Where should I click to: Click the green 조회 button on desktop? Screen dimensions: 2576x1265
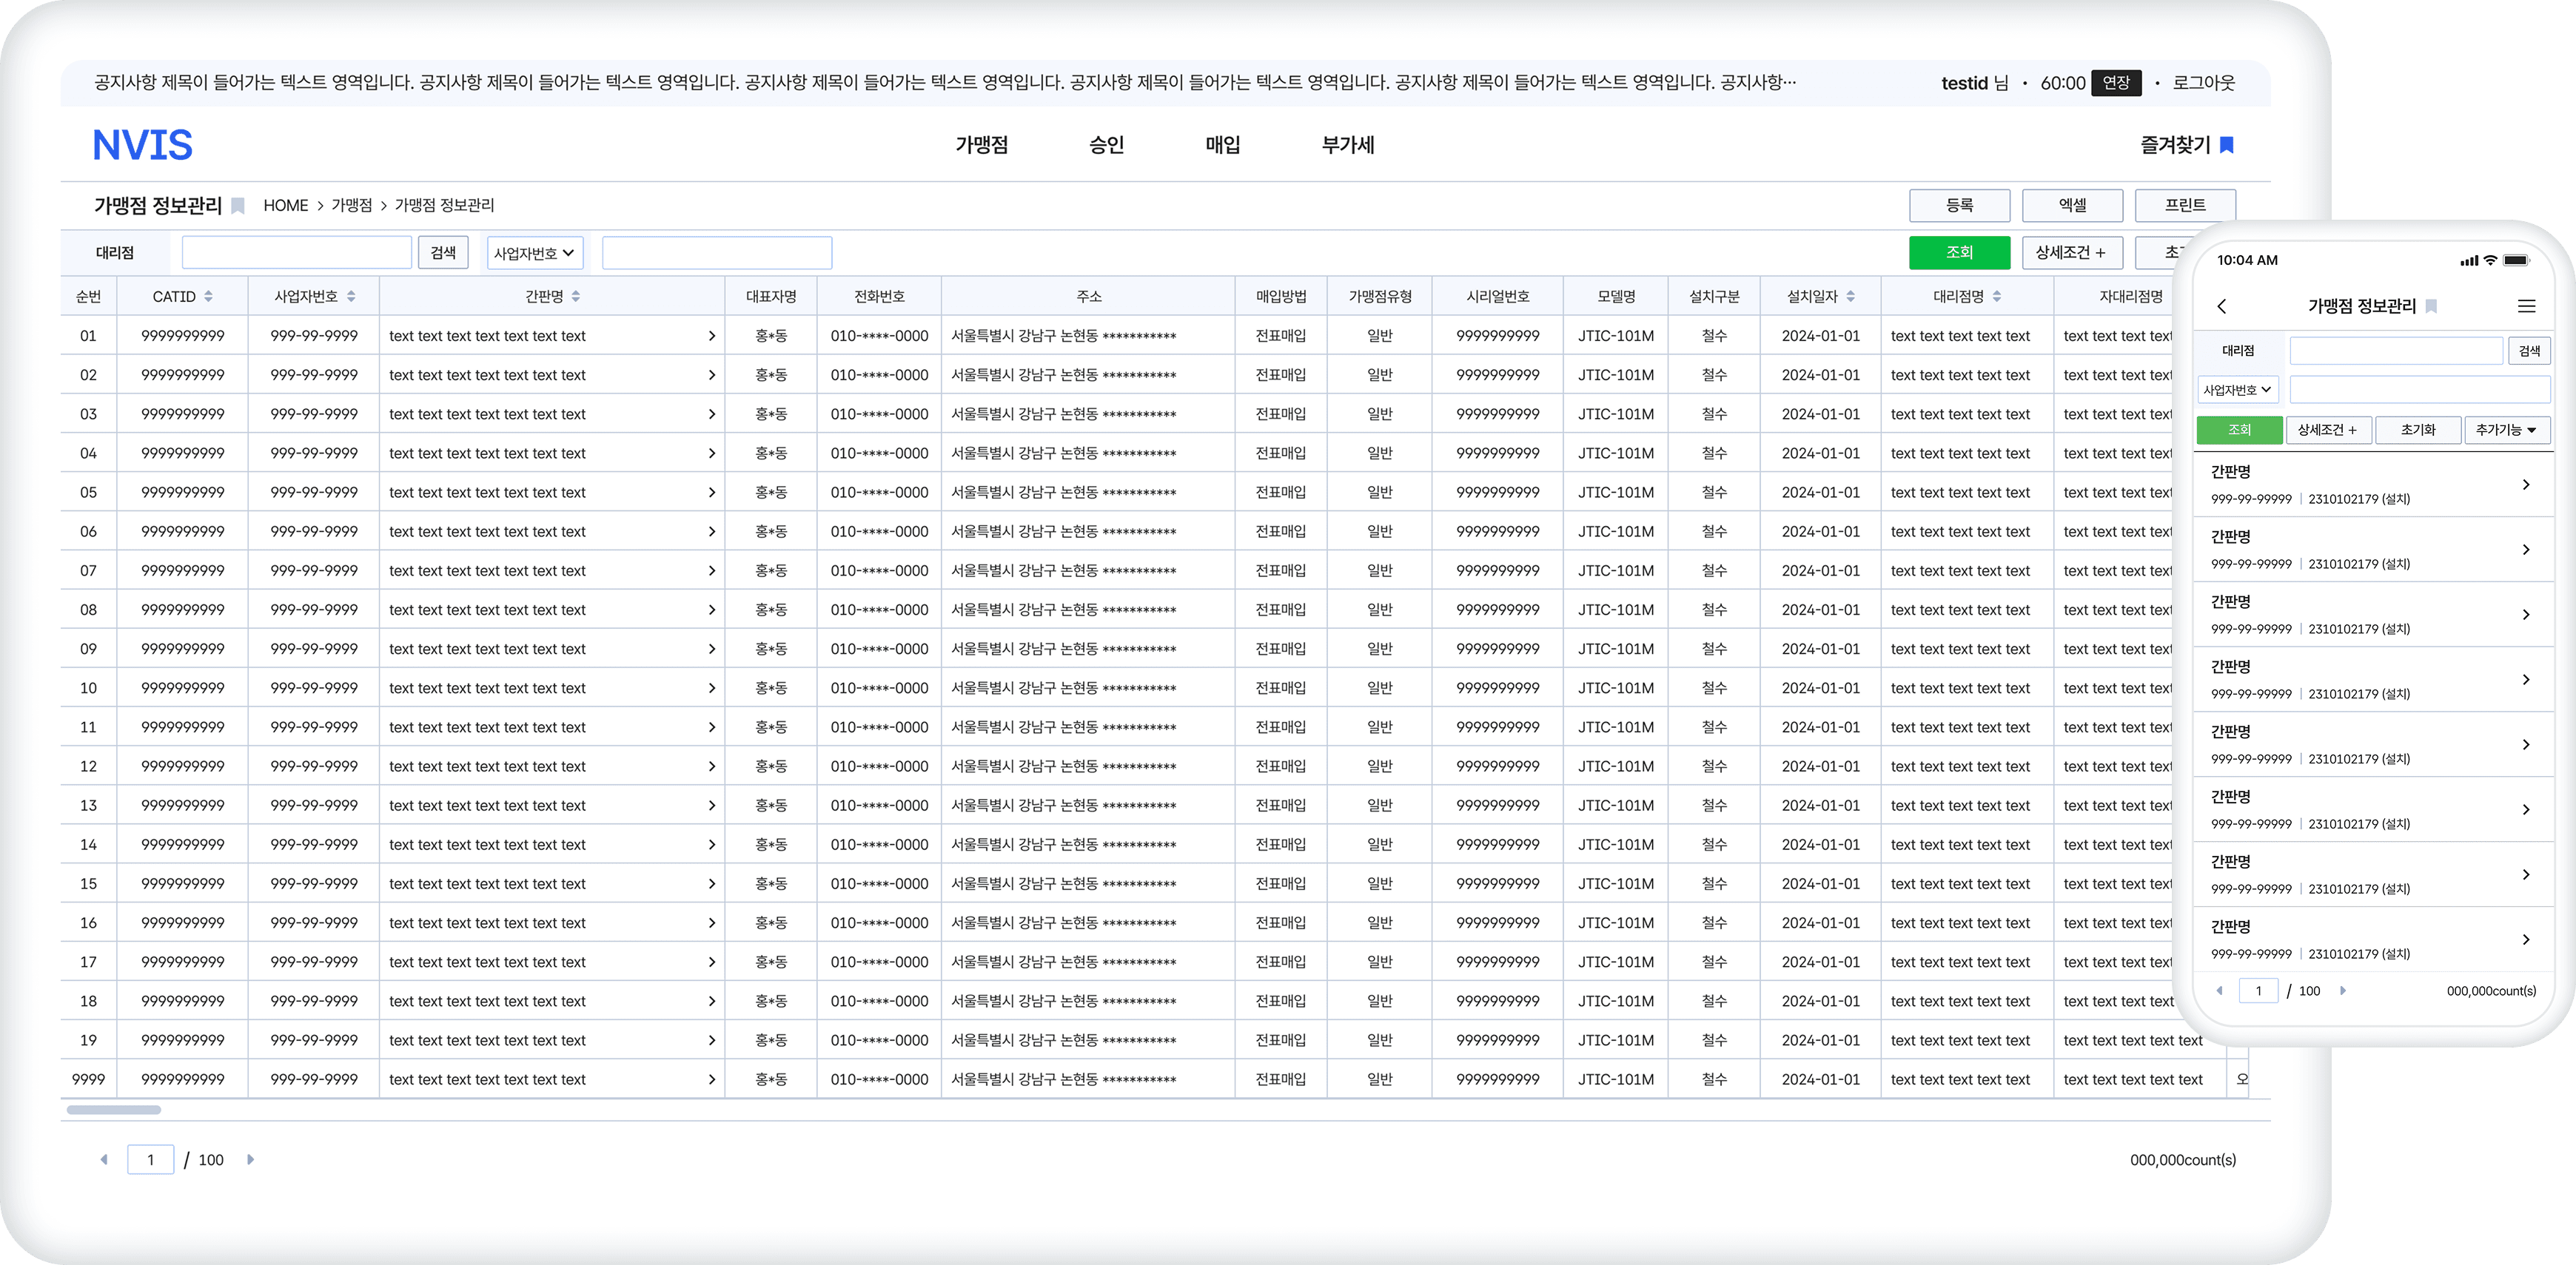click(x=1959, y=254)
